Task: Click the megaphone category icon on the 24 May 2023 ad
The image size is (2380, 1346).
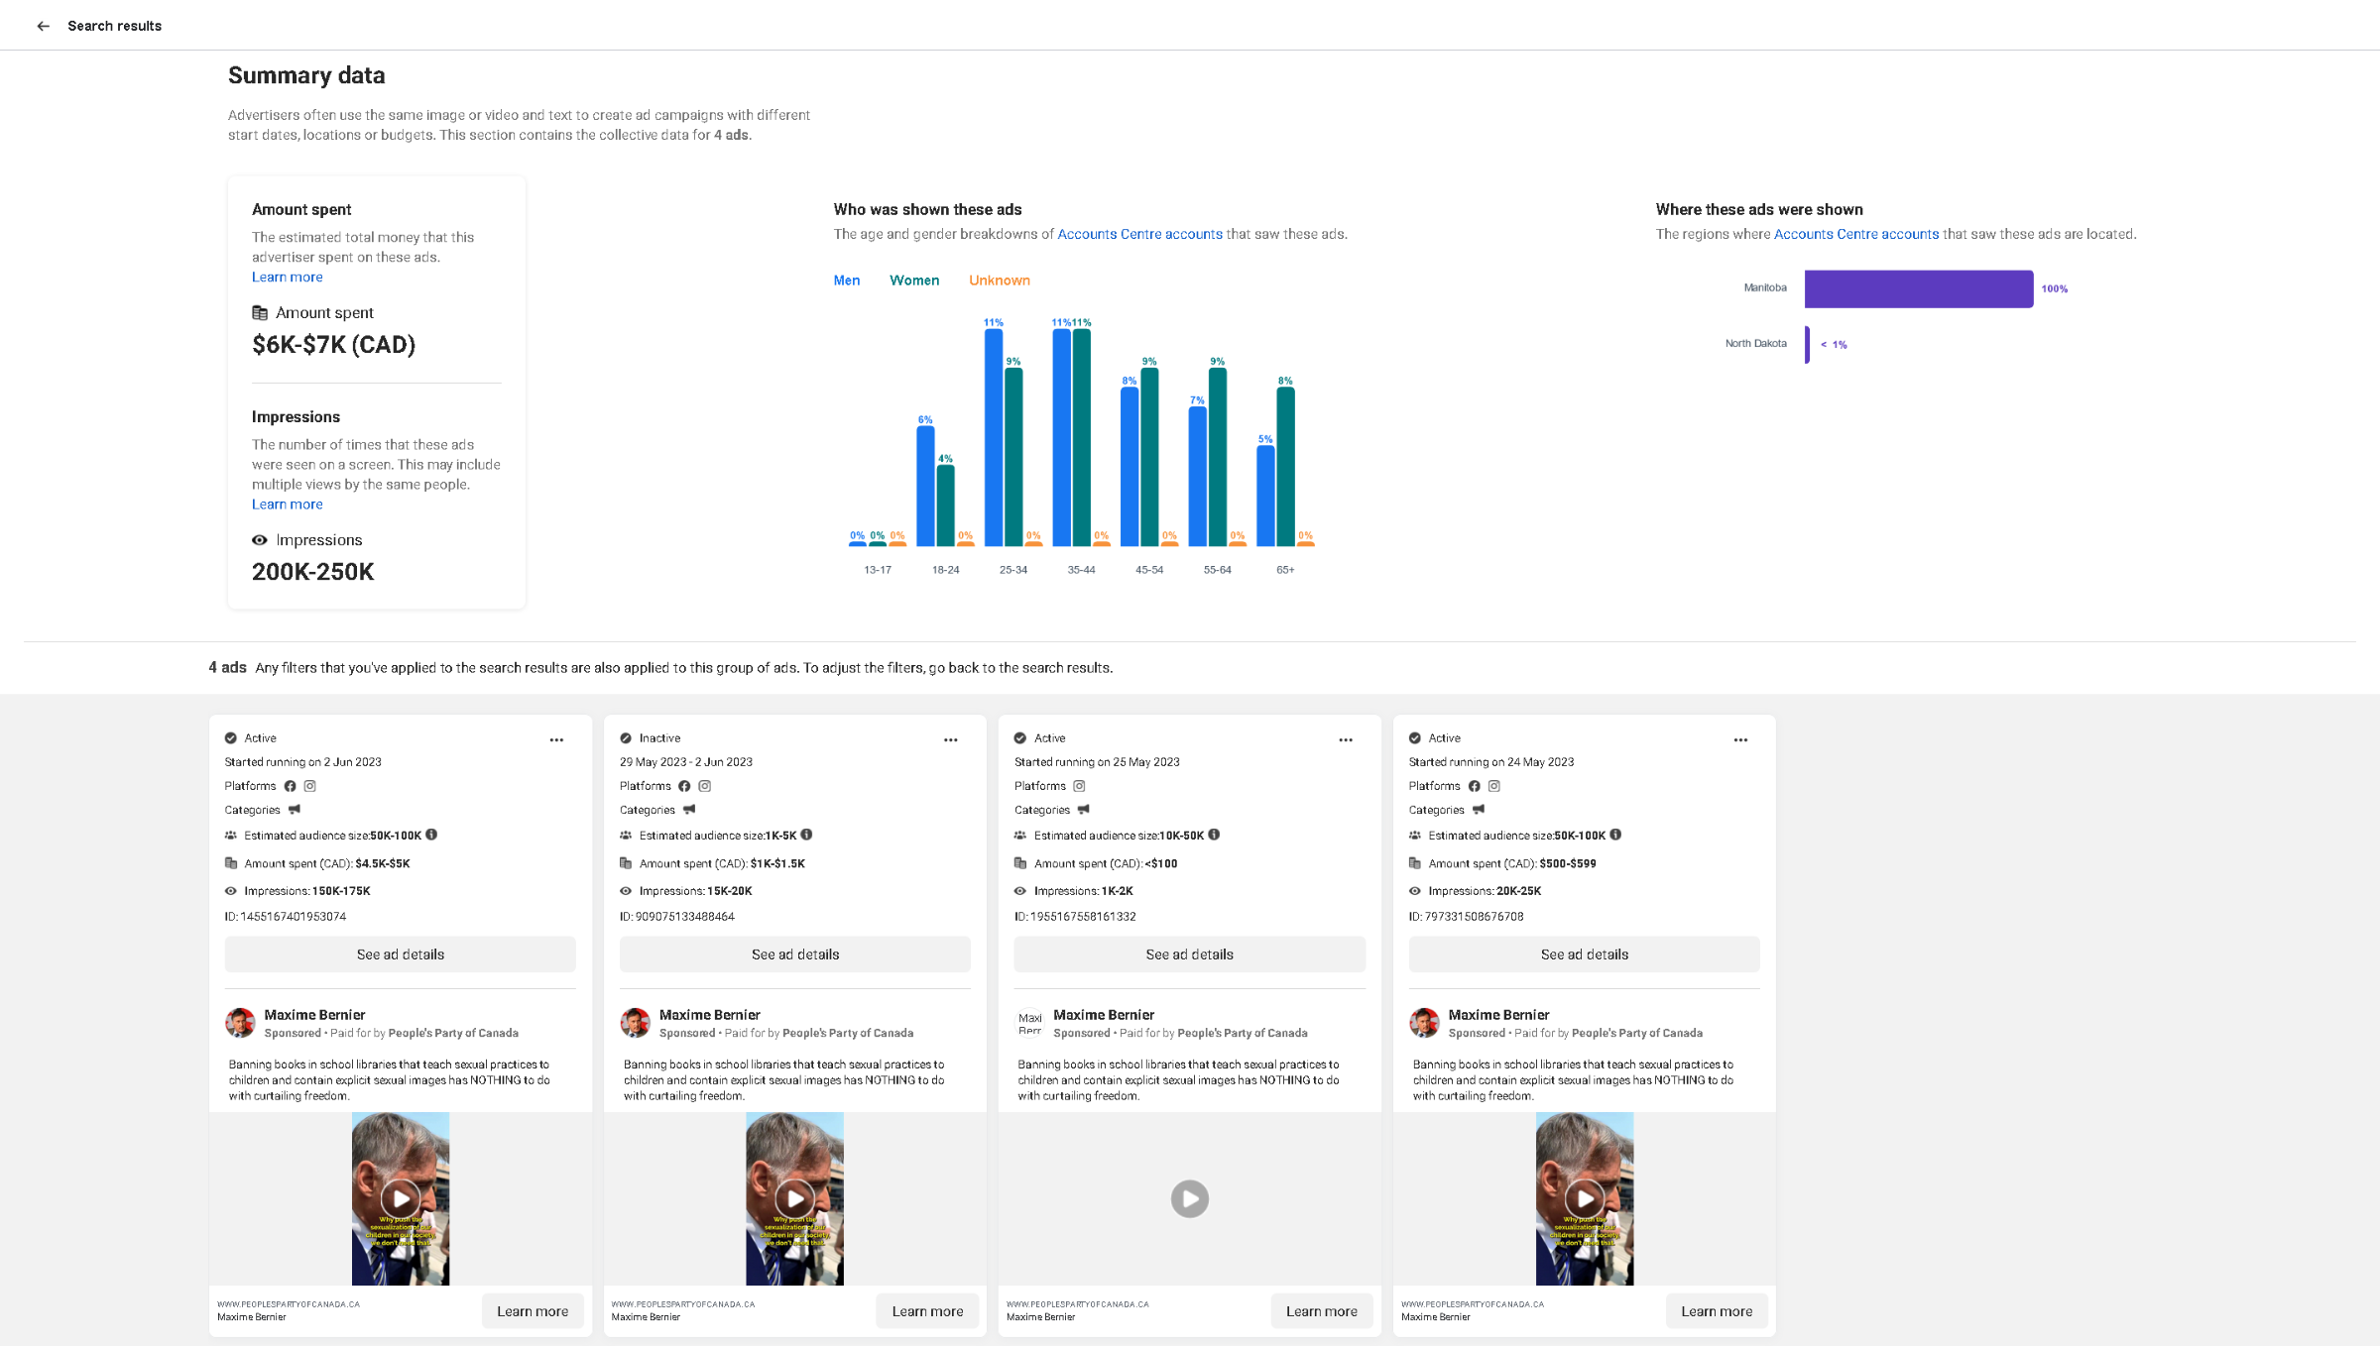Action: 1479,810
